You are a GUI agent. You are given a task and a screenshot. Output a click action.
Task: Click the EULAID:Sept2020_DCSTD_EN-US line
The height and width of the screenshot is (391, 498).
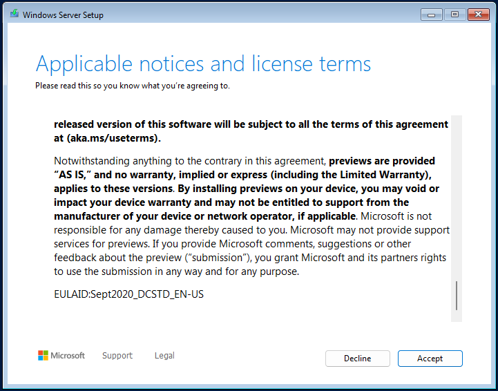pyautogui.click(x=128, y=294)
